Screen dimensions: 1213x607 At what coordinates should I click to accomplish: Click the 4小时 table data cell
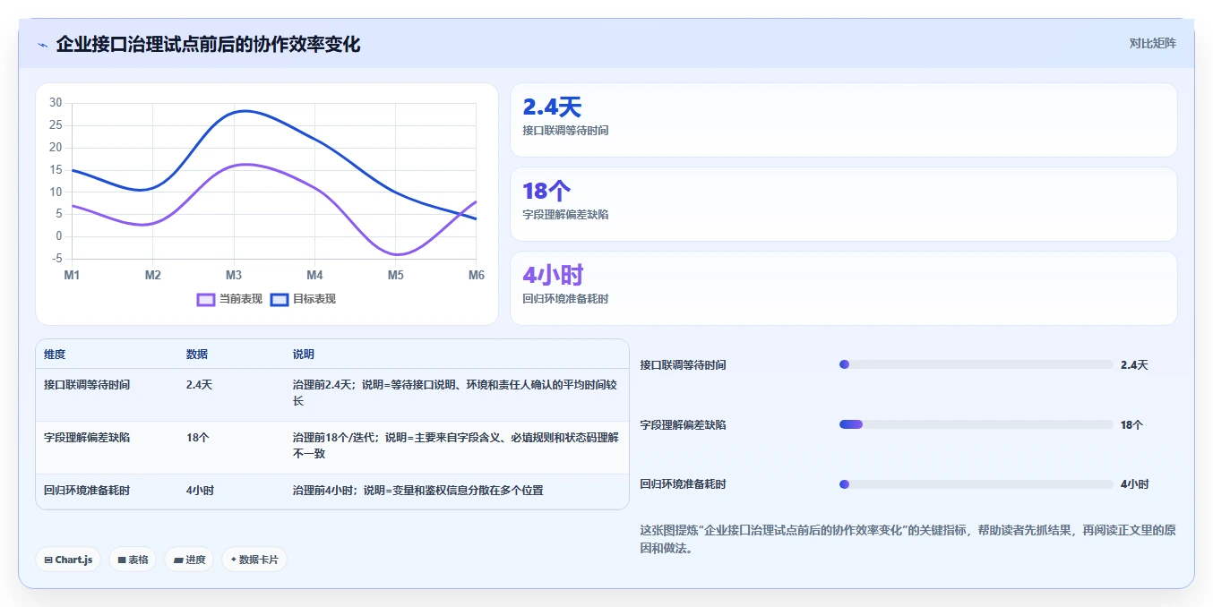(x=200, y=491)
